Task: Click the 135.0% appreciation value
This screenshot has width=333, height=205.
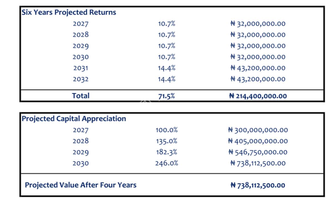Action: (167, 141)
